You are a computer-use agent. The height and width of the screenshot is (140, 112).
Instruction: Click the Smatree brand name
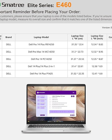(13, 5)
